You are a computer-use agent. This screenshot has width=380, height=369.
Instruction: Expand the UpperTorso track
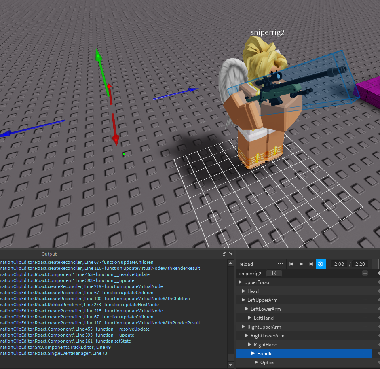[240, 282]
